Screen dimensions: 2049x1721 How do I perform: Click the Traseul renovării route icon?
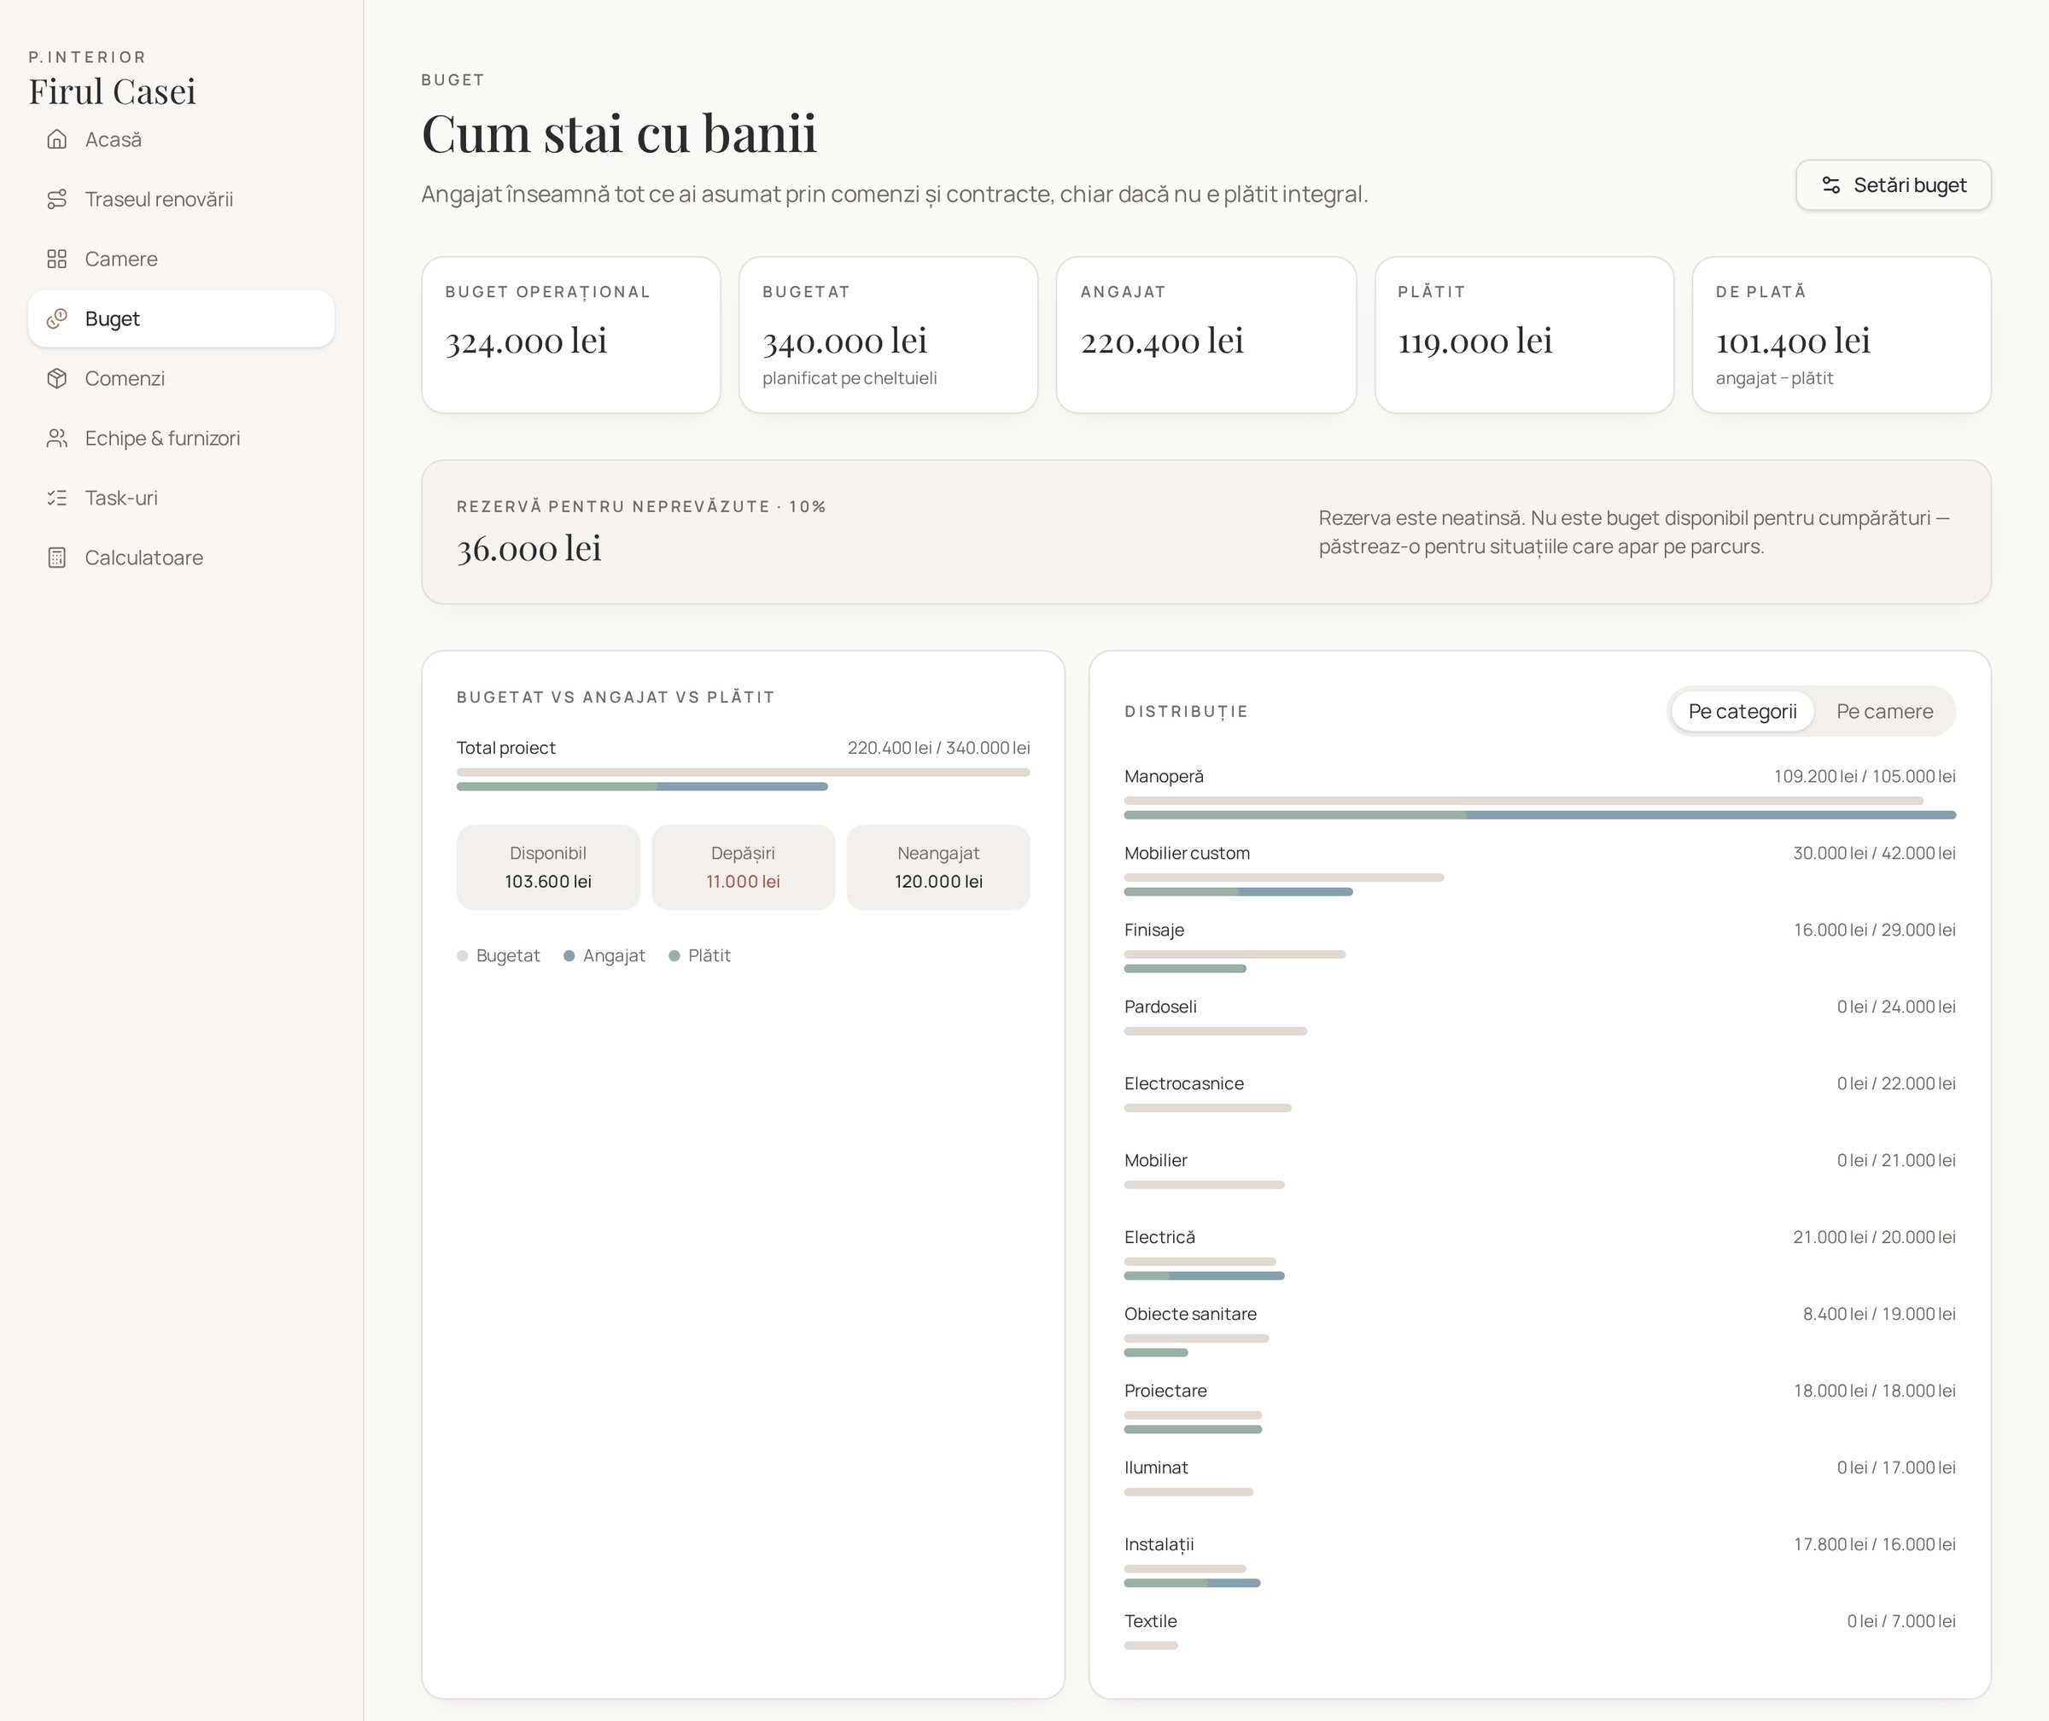tap(56, 199)
